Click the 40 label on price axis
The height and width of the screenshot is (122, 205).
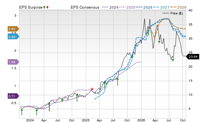(191, 11)
